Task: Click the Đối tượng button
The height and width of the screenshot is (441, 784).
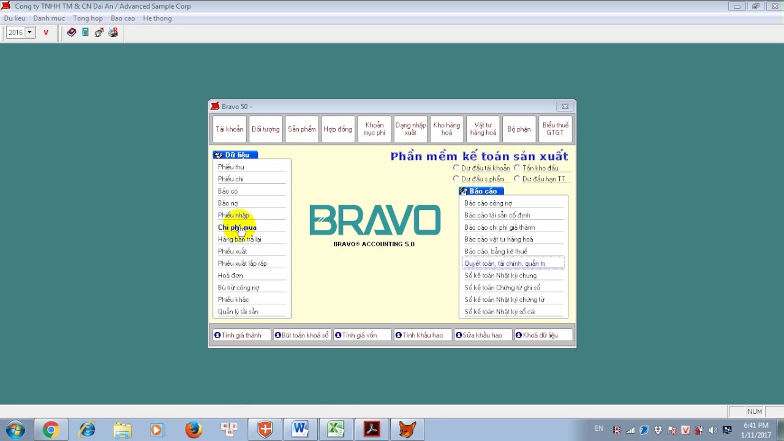Action: click(266, 129)
